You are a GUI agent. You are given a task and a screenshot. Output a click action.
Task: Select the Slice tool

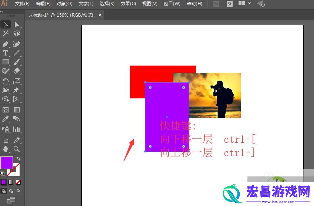[x=17, y=140]
